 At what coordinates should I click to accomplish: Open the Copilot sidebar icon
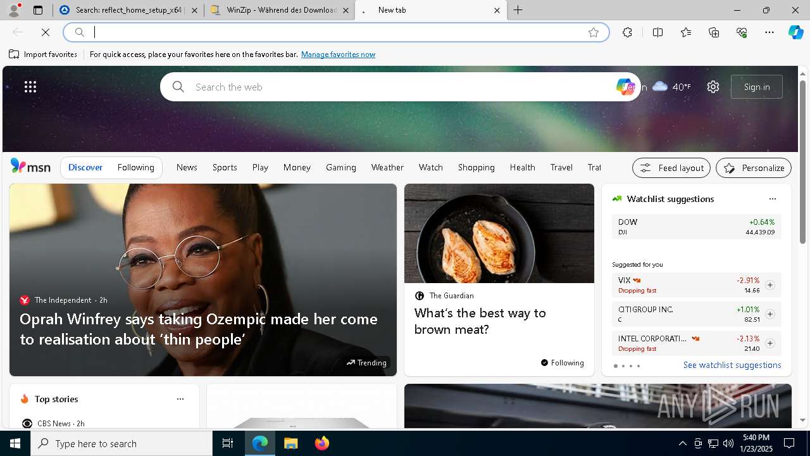click(795, 32)
